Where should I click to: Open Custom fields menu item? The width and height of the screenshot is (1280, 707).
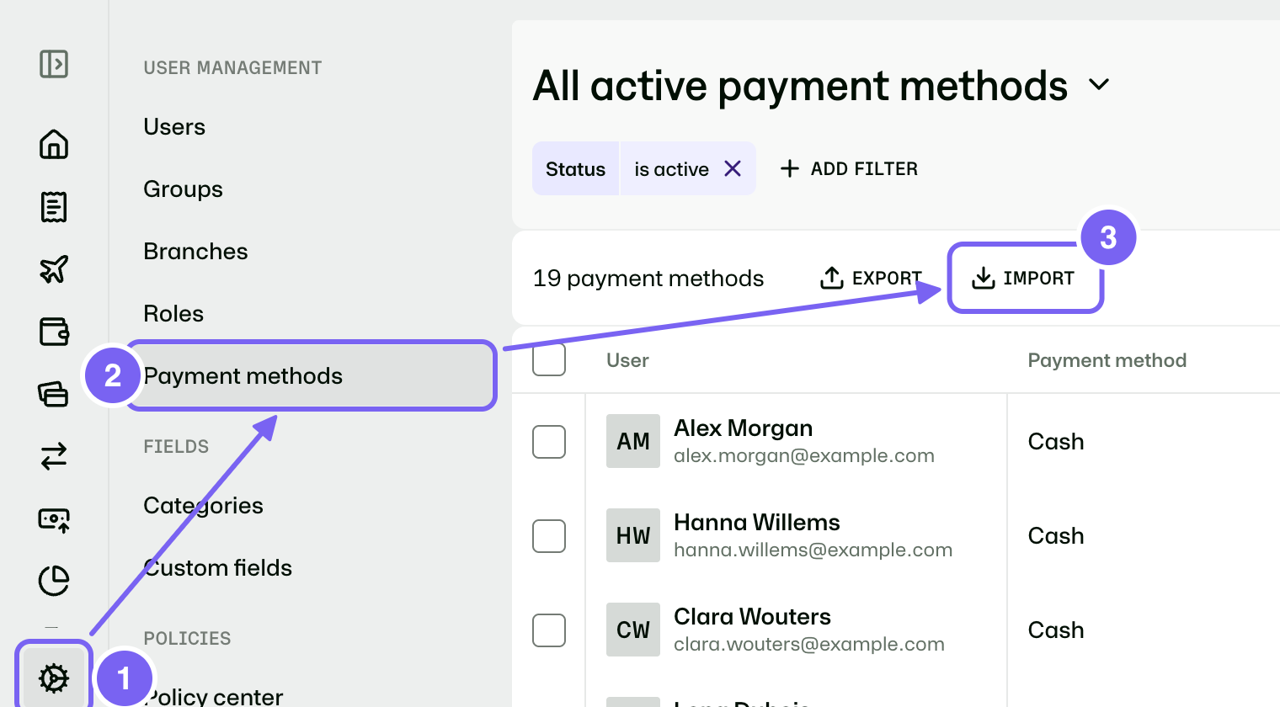coord(217,567)
